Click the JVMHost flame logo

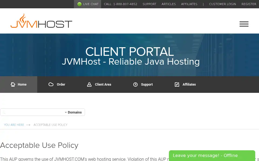(x=41, y=21)
